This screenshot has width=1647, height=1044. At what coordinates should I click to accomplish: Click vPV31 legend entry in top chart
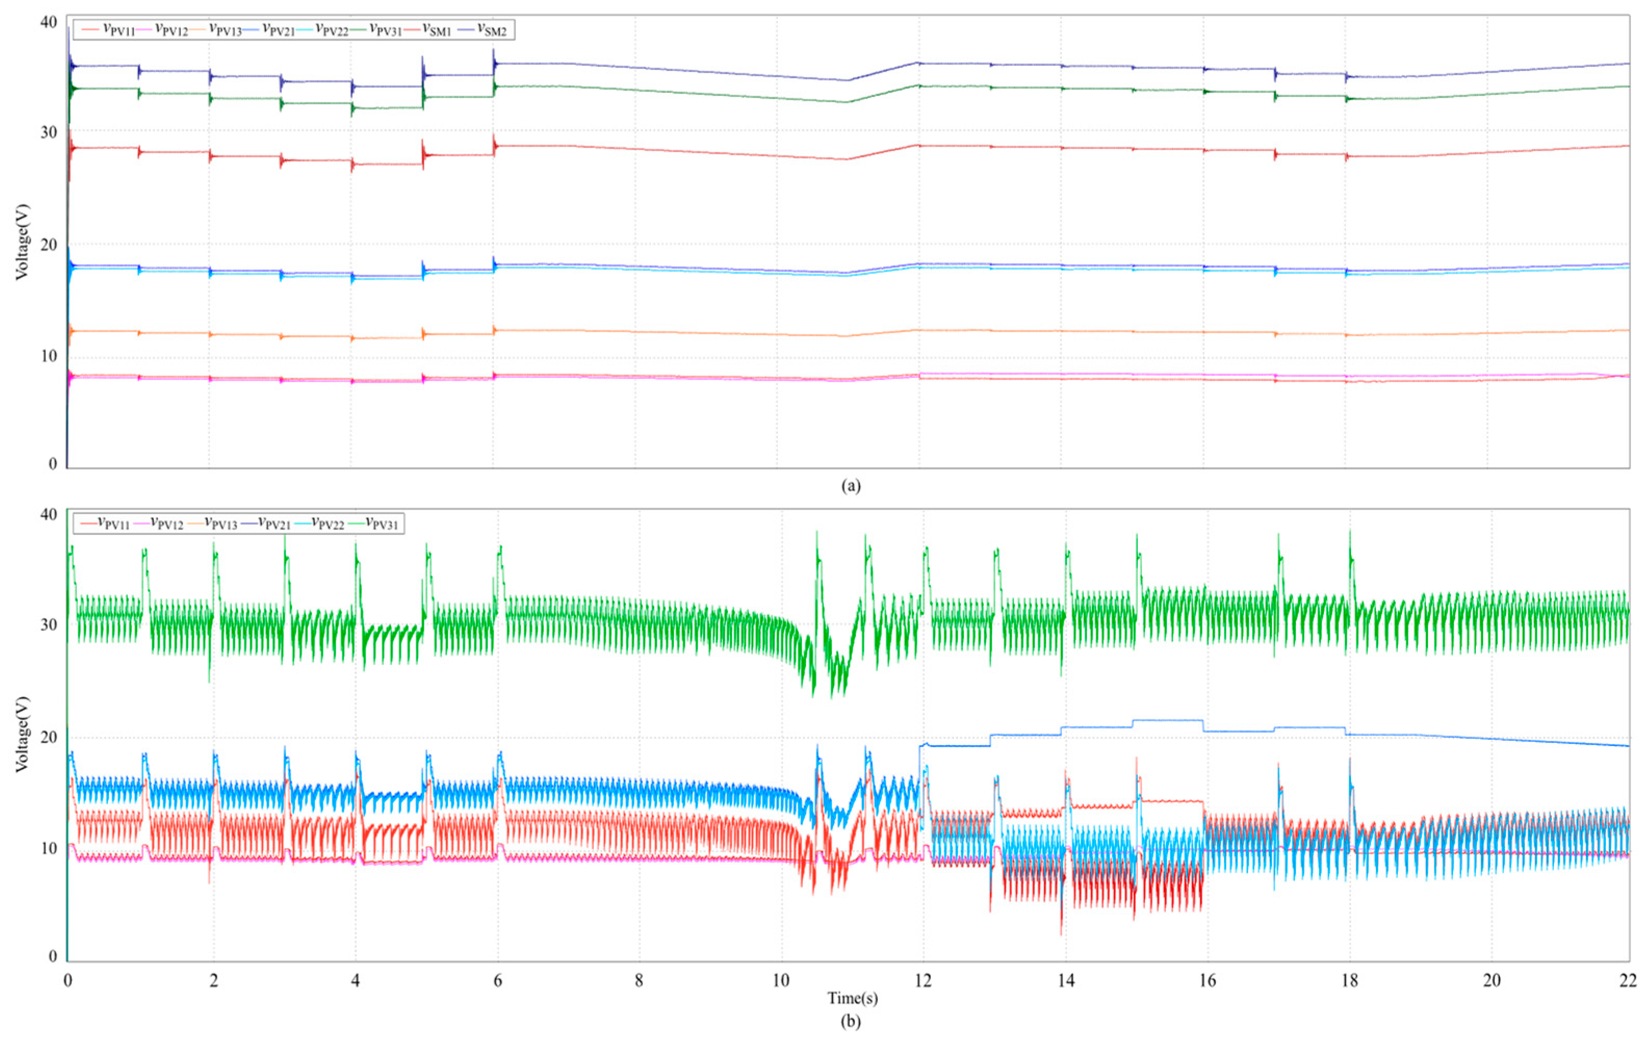coord(385,30)
